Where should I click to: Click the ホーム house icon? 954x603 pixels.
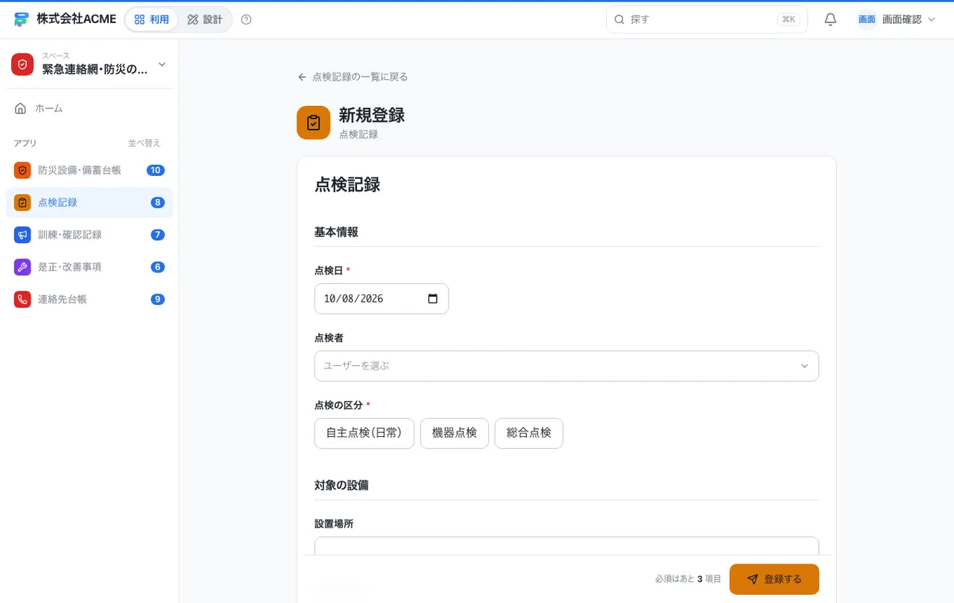21,109
